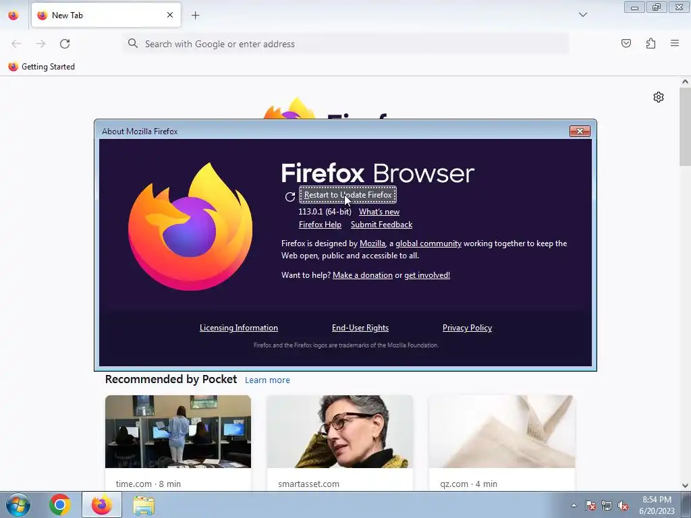The width and height of the screenshot is (691, 518).
Task: Open the Windows Start menu
Action: pos(18,505)
